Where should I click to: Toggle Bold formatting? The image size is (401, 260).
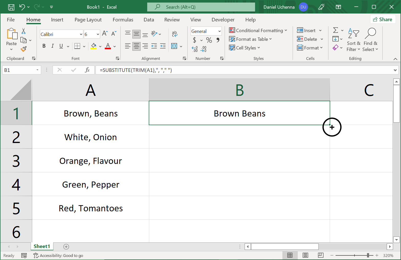pyautogui.click(x=44, y=46)
